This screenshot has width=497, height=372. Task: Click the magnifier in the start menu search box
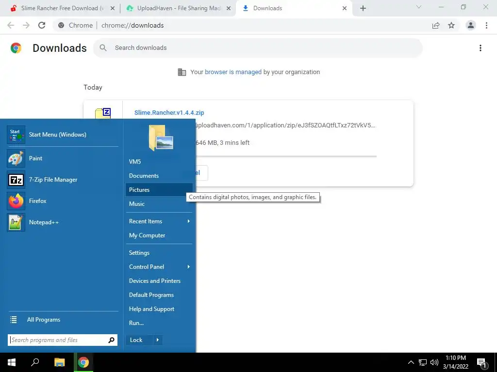click(111, 340)
